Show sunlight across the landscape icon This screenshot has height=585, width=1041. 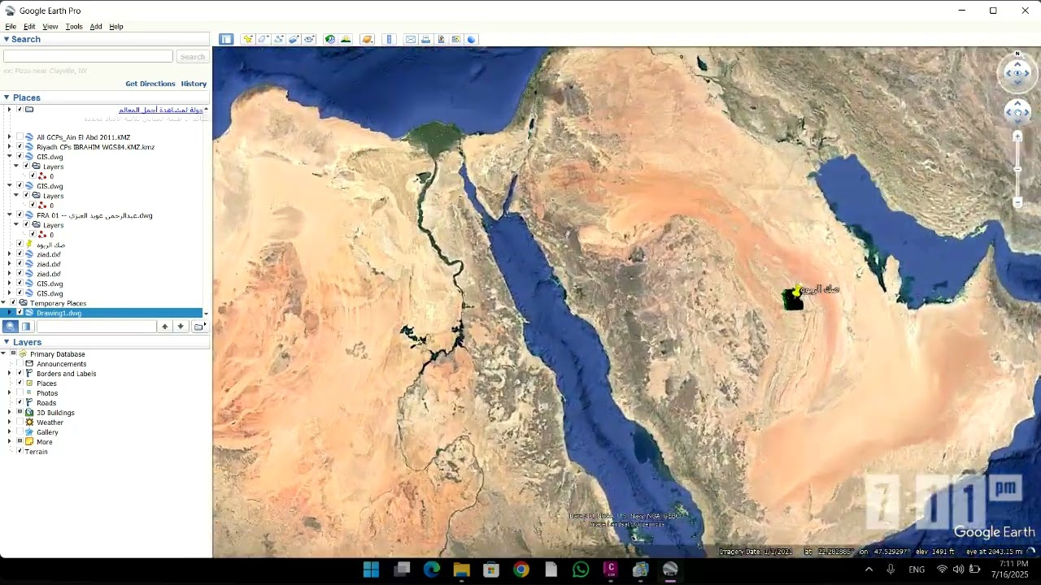(x=346, y=39)
